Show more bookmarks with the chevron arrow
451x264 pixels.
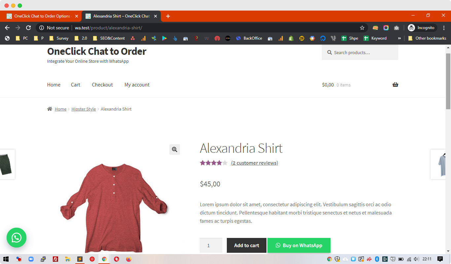399,38
